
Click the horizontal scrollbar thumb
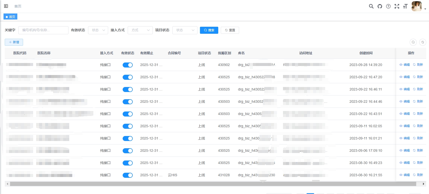(213, 184)
